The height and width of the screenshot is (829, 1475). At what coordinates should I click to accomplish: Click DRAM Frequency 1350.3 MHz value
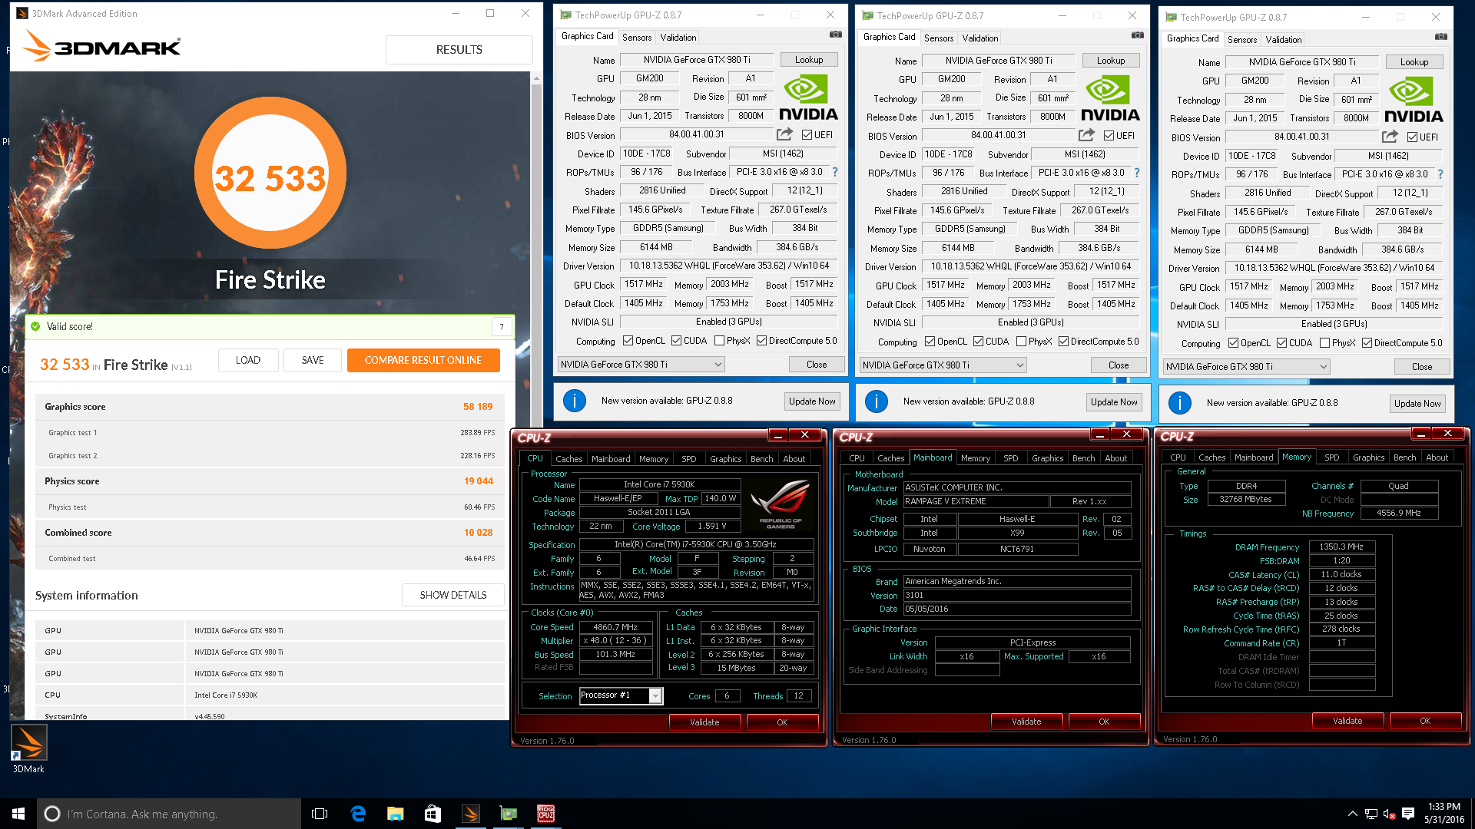click(x=1341, y=547)
